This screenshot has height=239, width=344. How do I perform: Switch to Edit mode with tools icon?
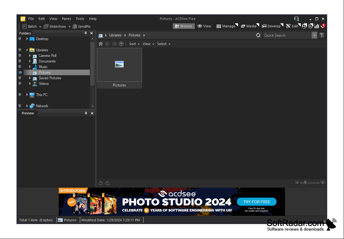click(292, 26)
